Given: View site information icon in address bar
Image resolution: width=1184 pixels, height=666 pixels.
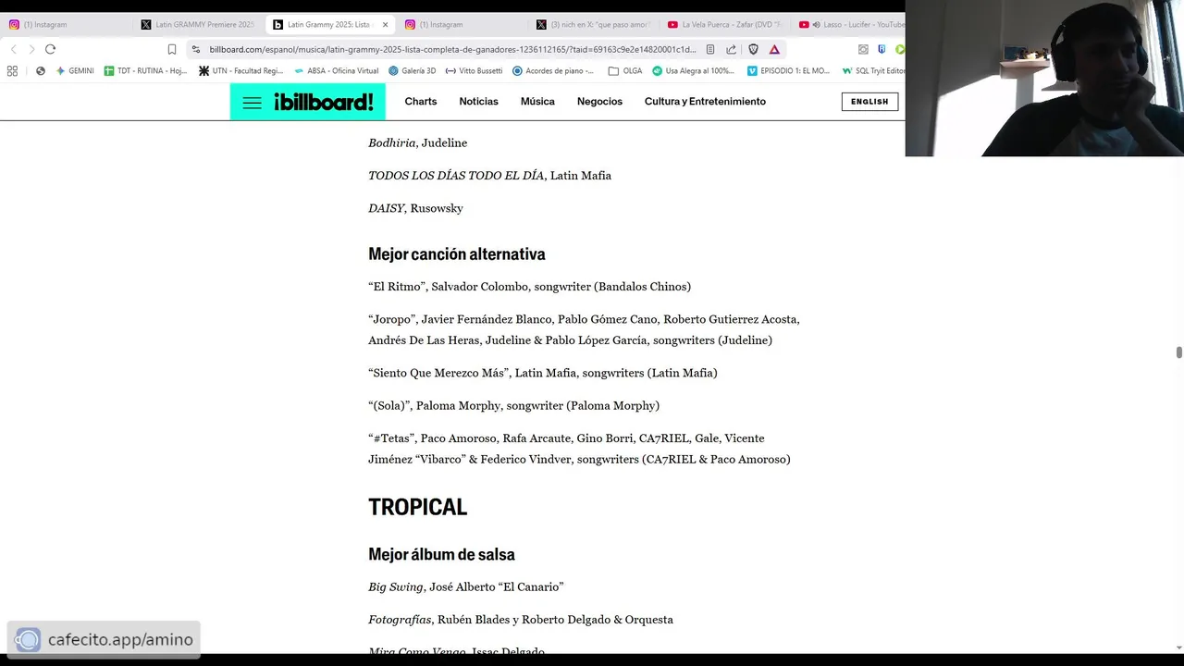Looking at the screenshot, I should (196, 49).
